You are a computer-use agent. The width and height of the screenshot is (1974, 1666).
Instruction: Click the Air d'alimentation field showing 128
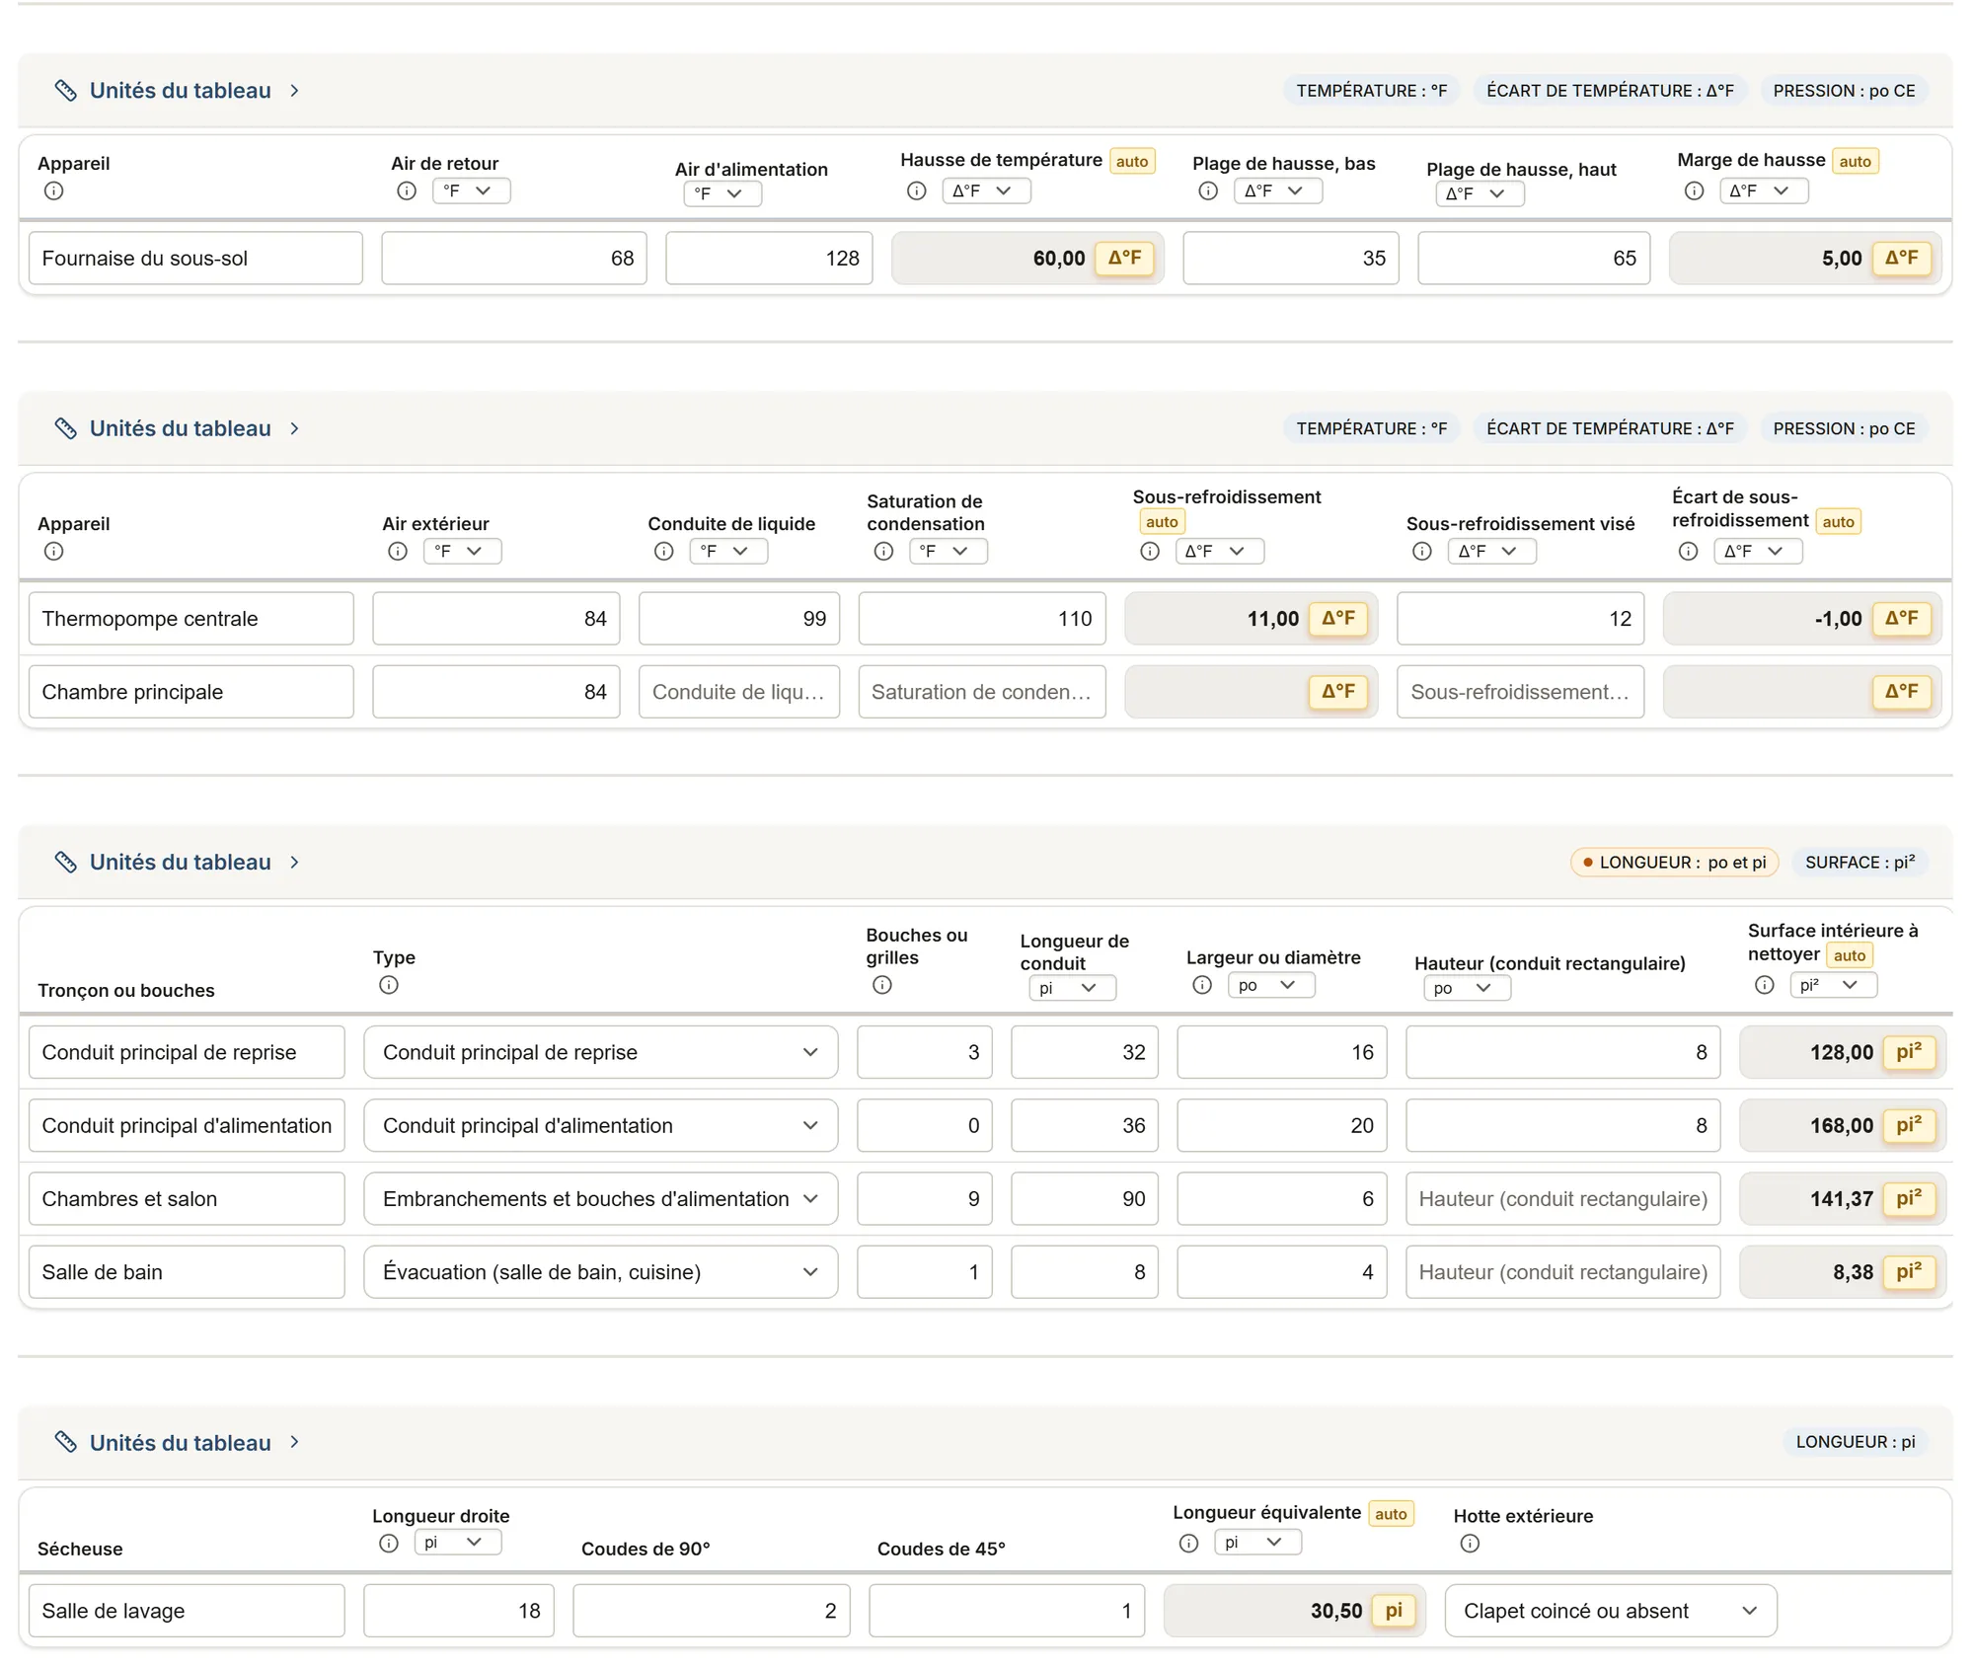tap(769, 259)
